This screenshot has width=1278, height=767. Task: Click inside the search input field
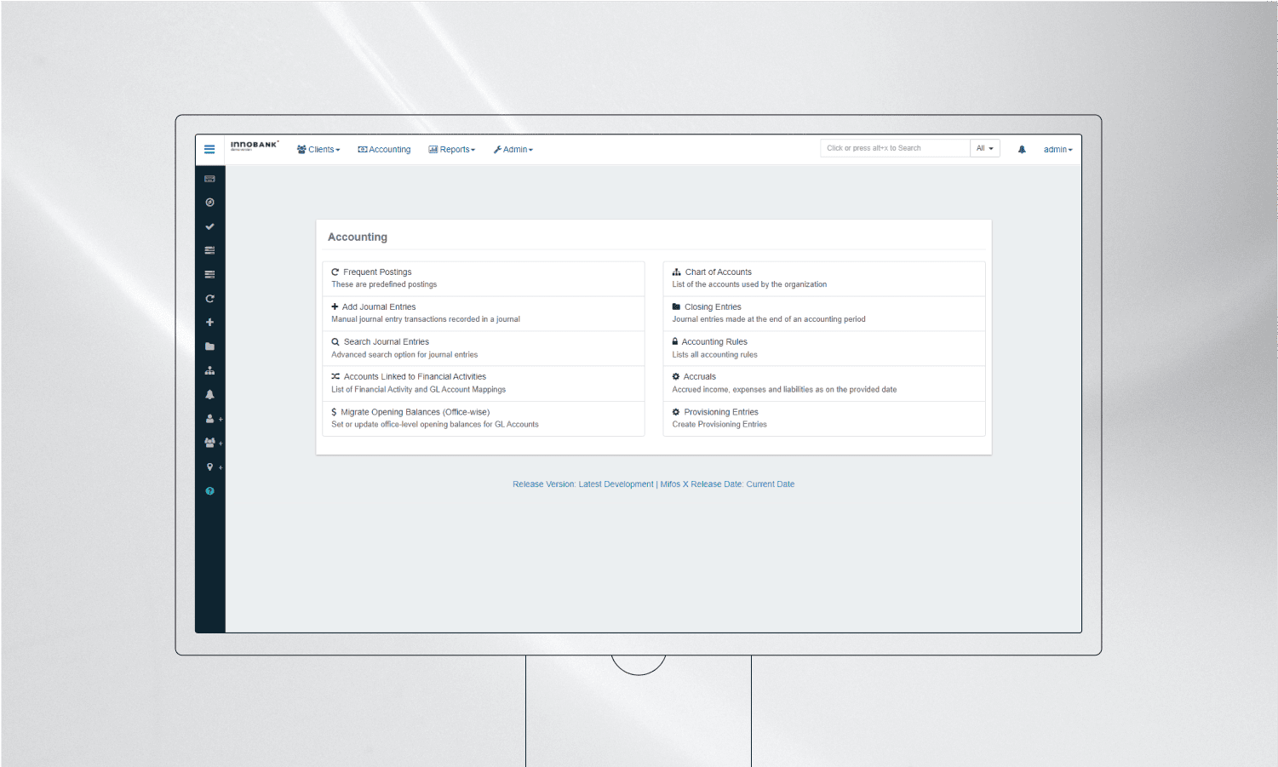pos(894,147)
